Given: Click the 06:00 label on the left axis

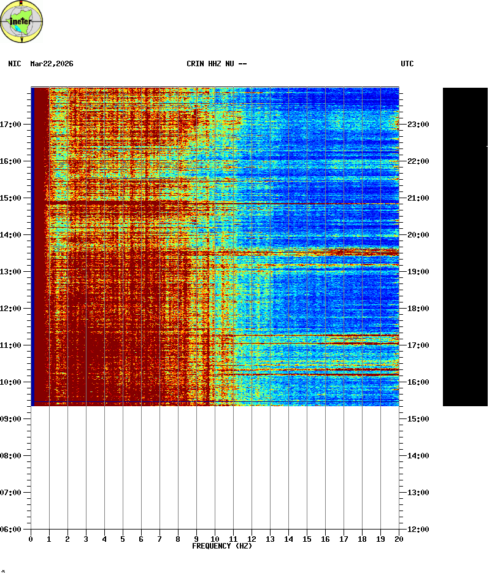Looking at the screenshot, I should coord(10,530).
